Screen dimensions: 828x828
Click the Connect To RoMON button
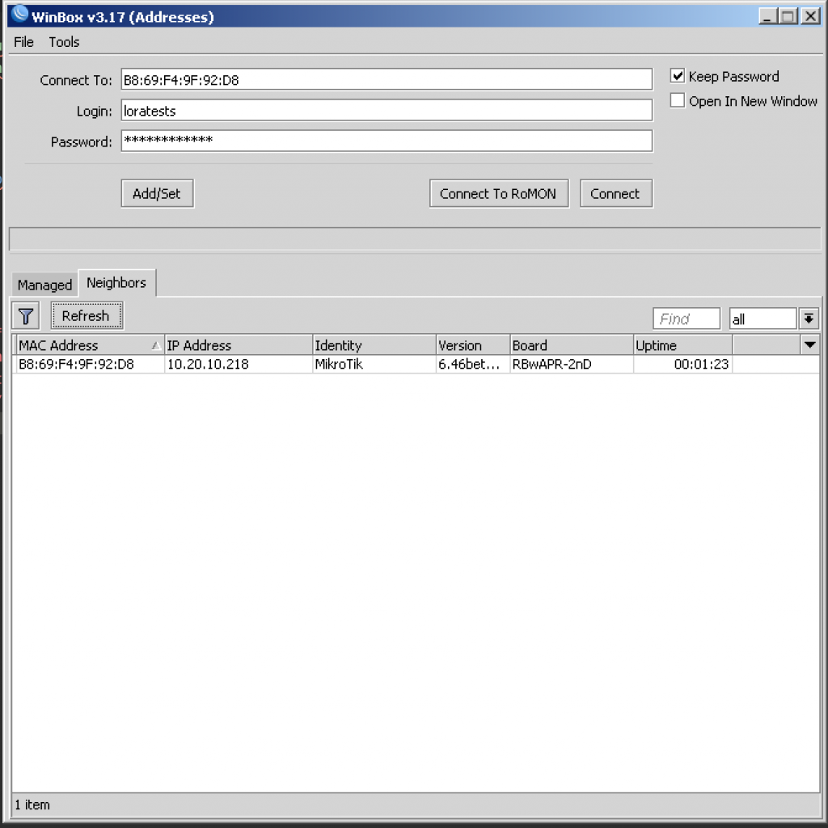pos(498,194)
